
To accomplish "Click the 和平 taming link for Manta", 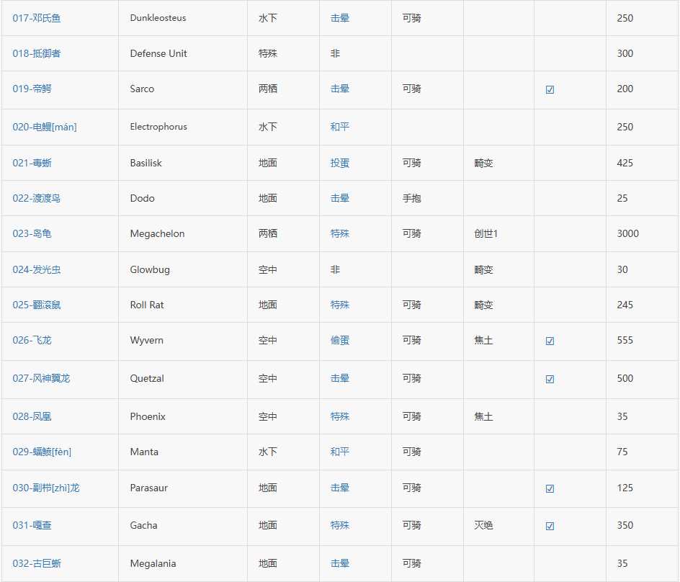I will tap(339, 452).
